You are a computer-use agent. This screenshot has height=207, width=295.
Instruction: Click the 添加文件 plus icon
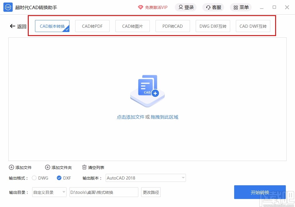(x=11, y=167)
